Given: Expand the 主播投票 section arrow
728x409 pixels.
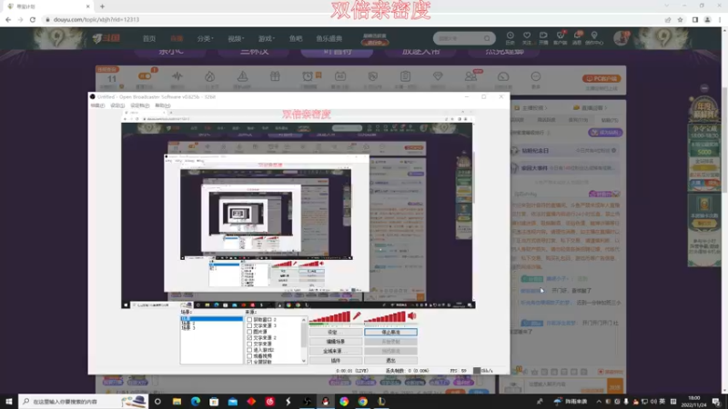Looking at the screenshot, I should (546, 107).
